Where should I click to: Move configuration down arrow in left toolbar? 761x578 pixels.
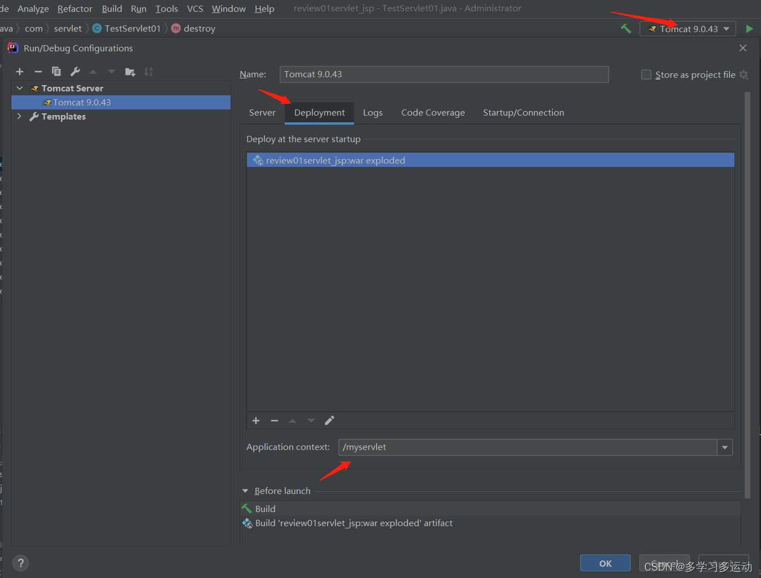click(112, 72)
